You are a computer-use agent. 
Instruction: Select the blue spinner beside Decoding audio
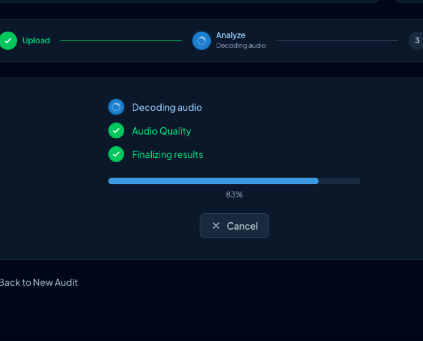pyautogui.click(x=116, y=107)
